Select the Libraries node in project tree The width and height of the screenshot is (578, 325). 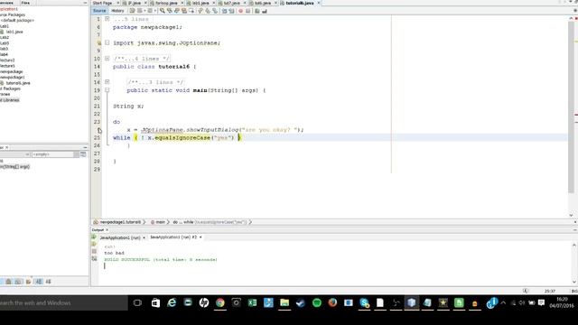pos(10,100)
